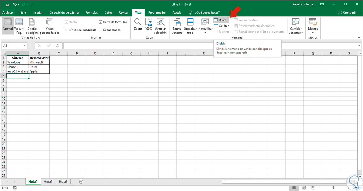Open Disposición de página tab
Image resolution: width=363 pixels, height=191 pixels.
point(64,13)
